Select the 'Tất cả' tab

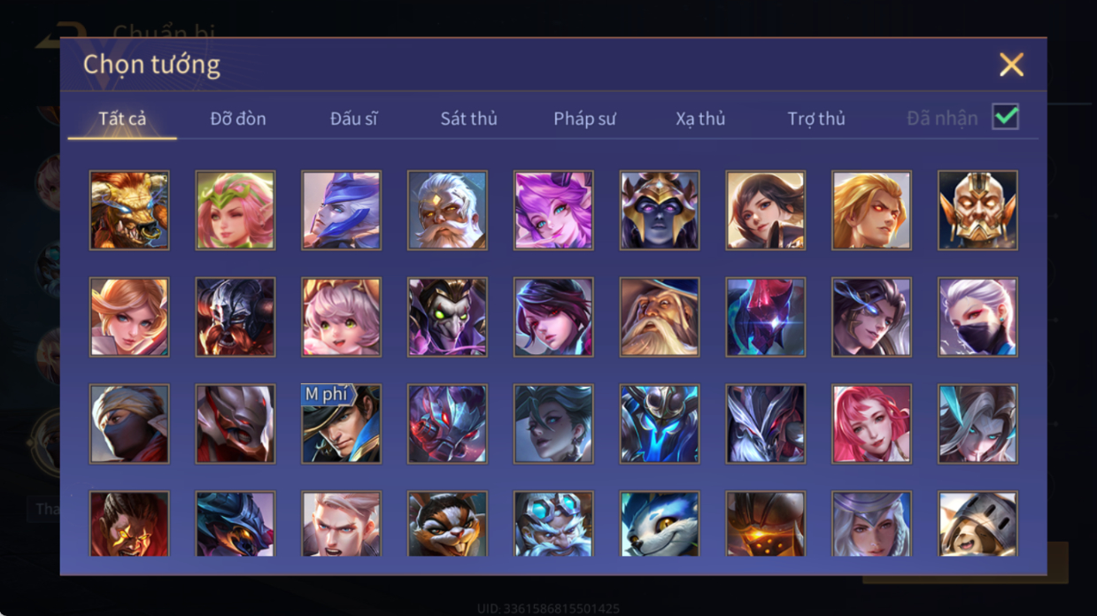point(122,119)
